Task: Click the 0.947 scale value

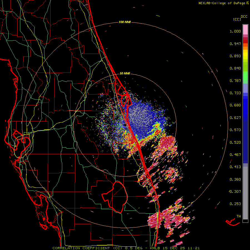Action: (235, 44)
